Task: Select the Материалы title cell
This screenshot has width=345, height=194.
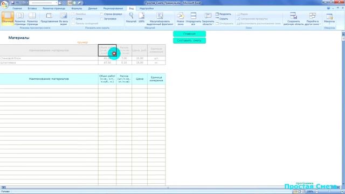Action: (19, 38)
